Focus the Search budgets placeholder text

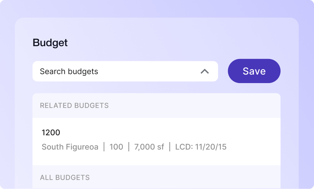69,71
